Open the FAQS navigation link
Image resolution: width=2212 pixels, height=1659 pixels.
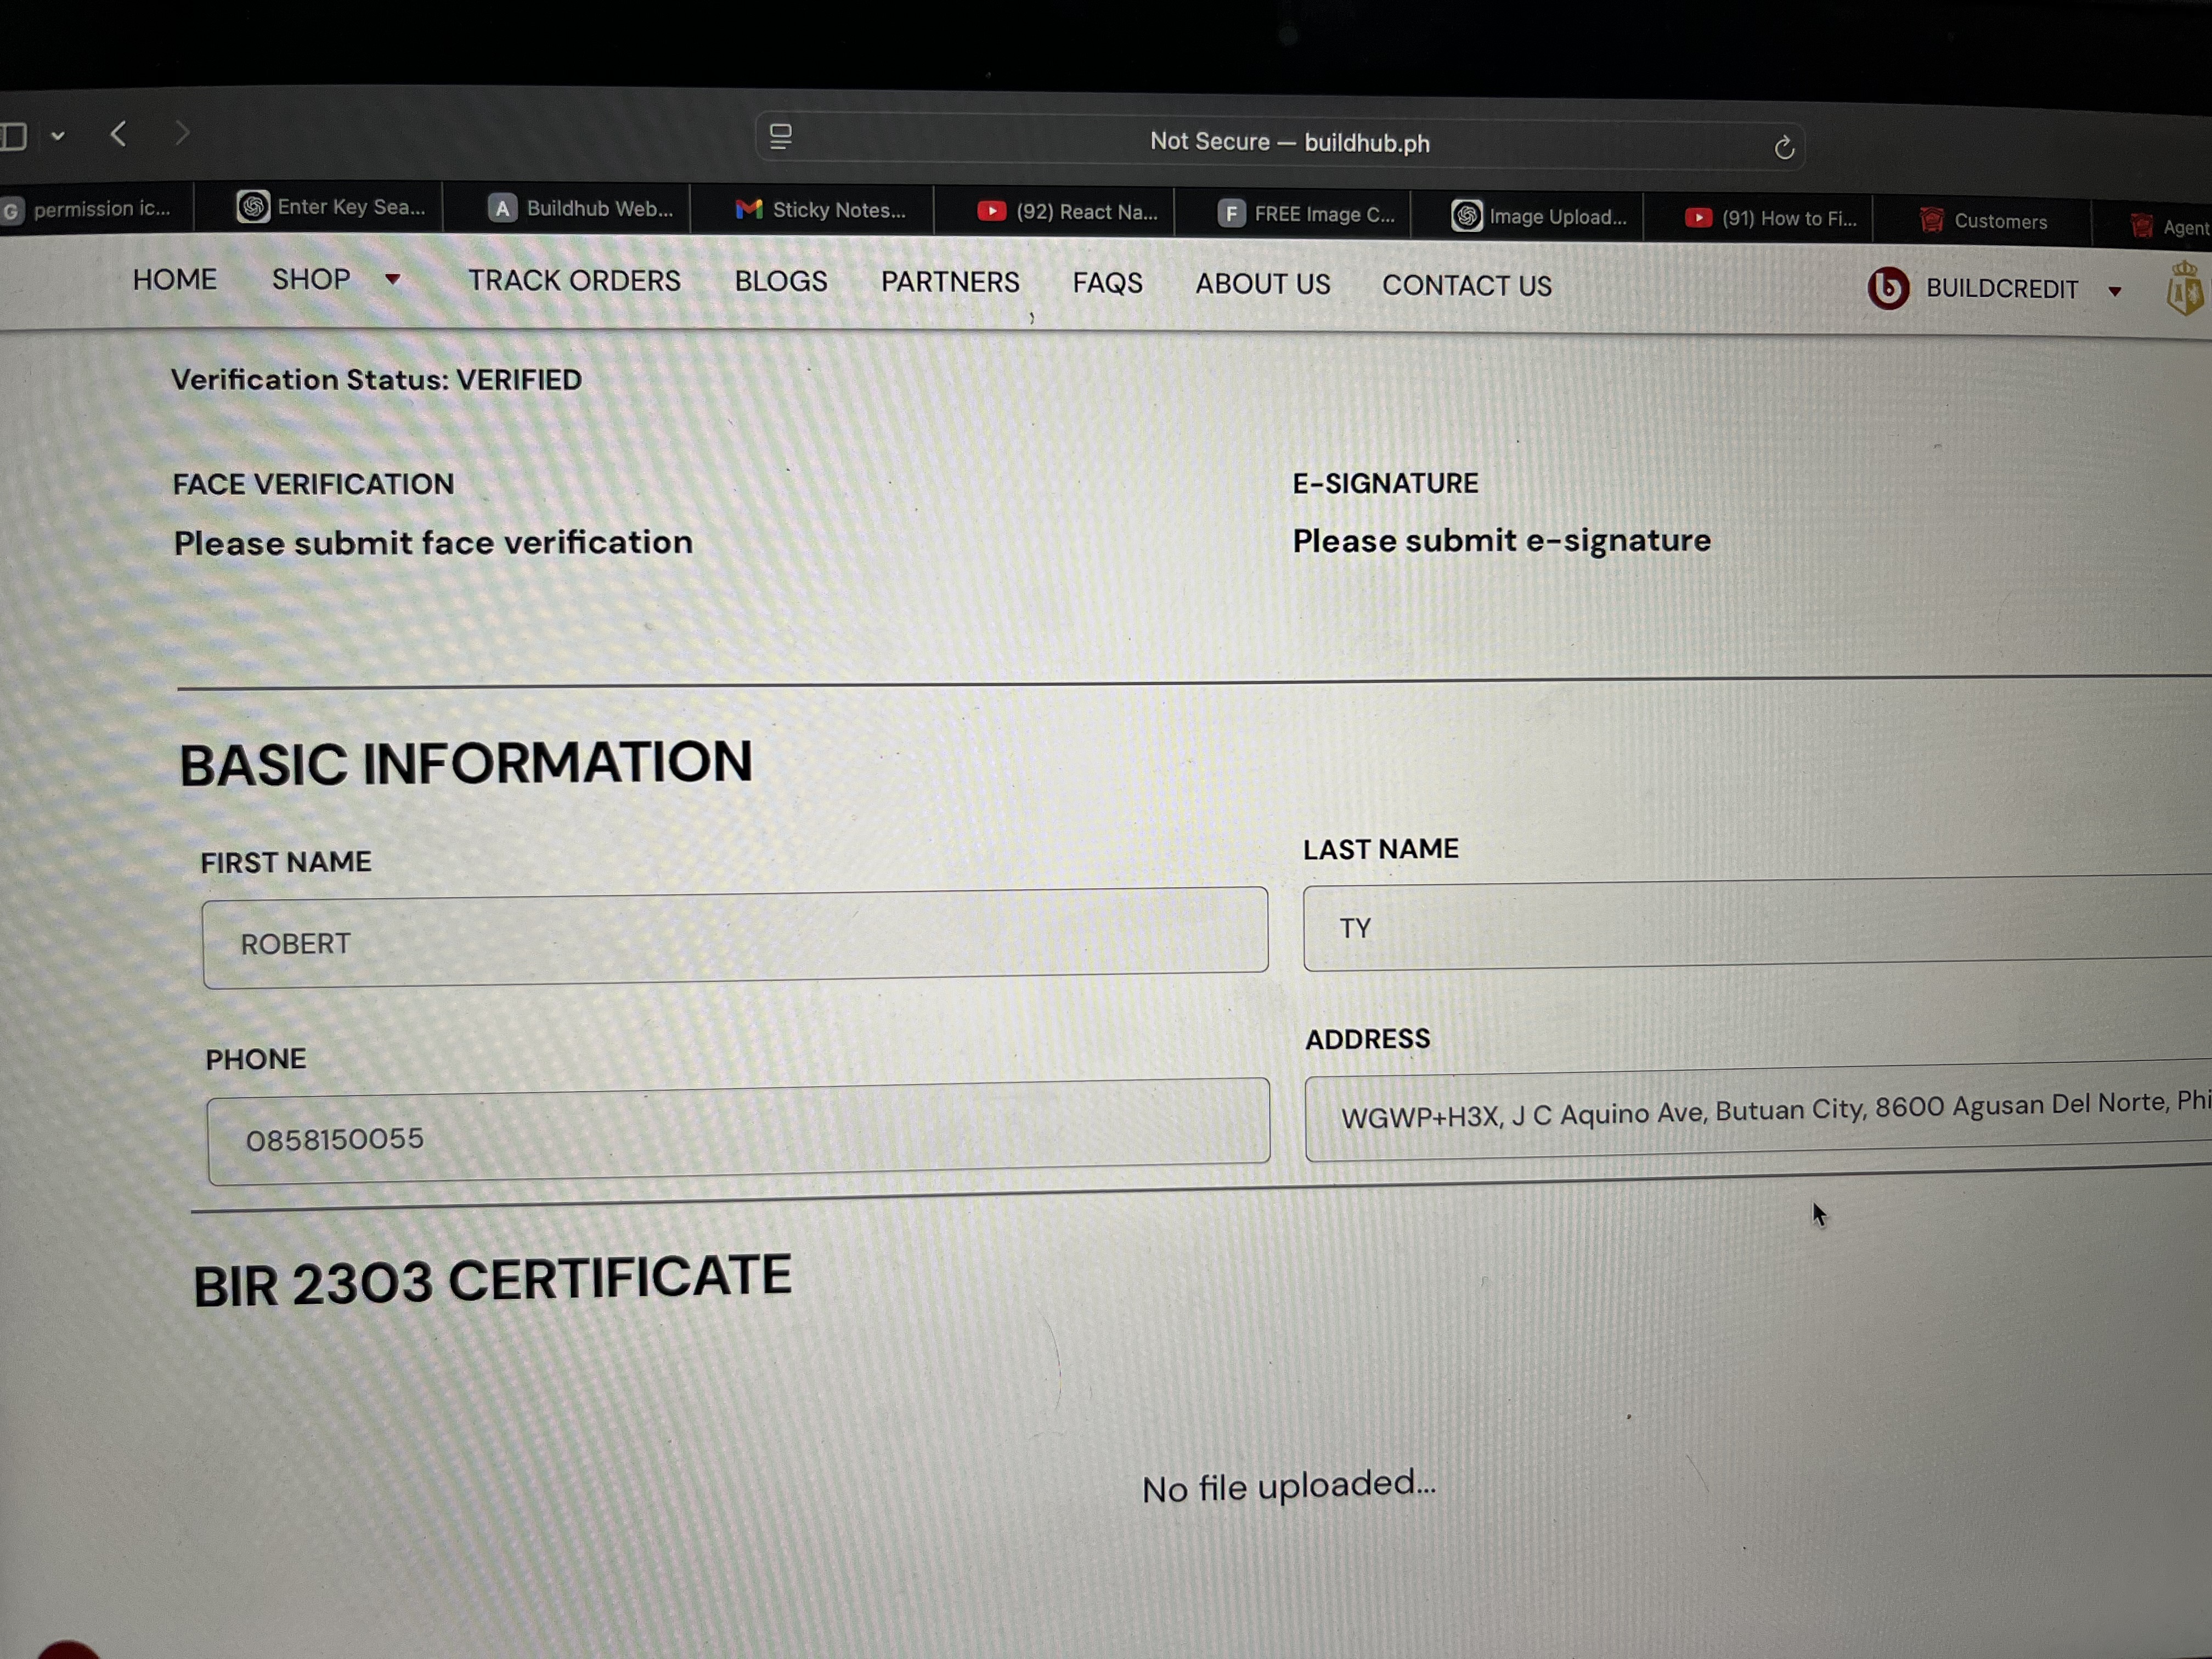point(1107,284)
